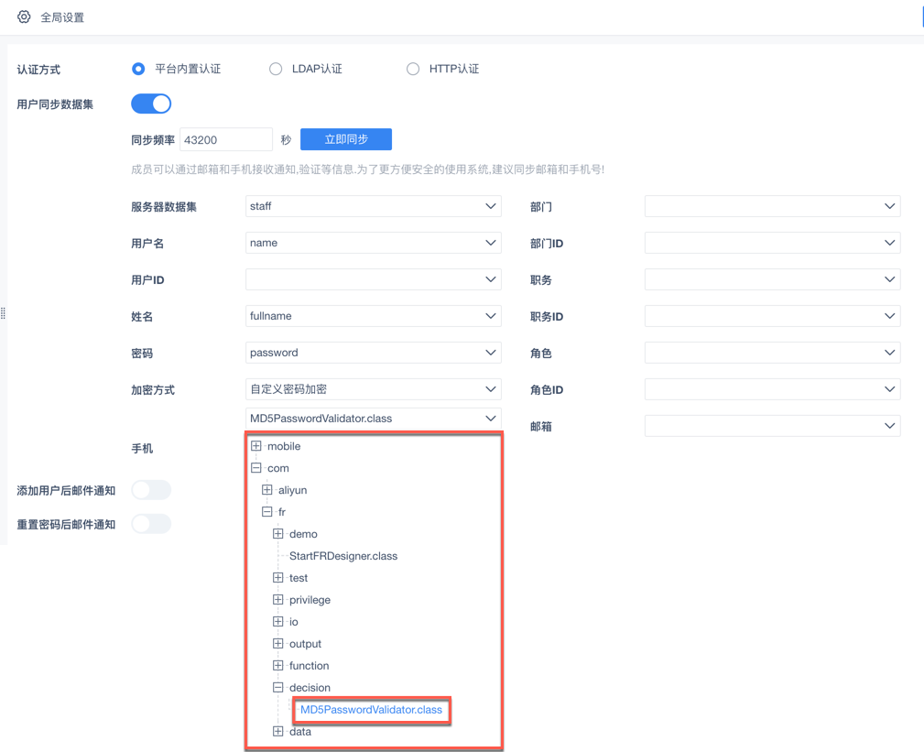Turn on 重置密码后邮件通知 switch

coord(151,524)
